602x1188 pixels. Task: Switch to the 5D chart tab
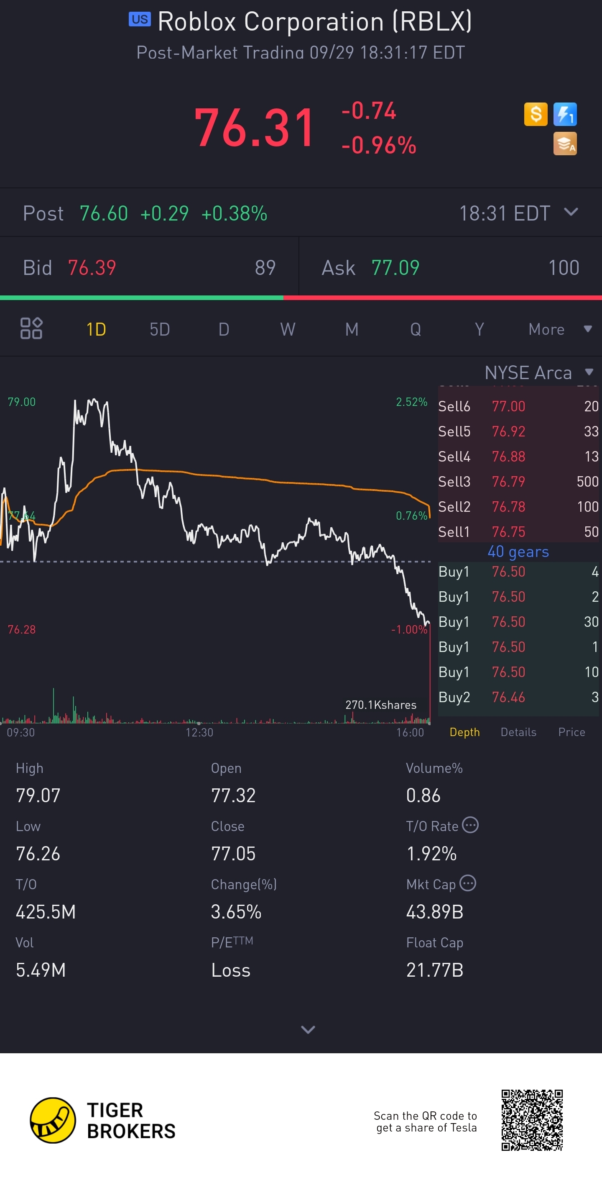coord(160,329)
